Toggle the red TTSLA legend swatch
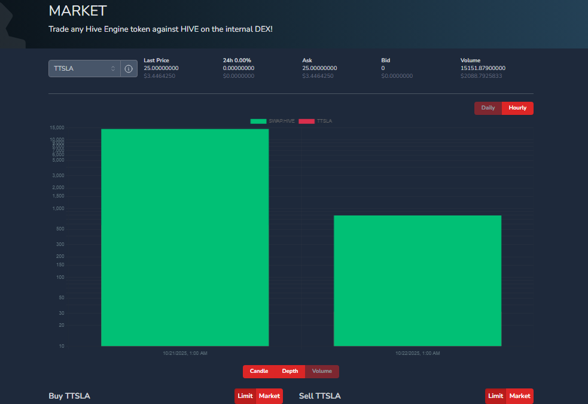Viewport: 588px width, 404px height. point(306,121)
